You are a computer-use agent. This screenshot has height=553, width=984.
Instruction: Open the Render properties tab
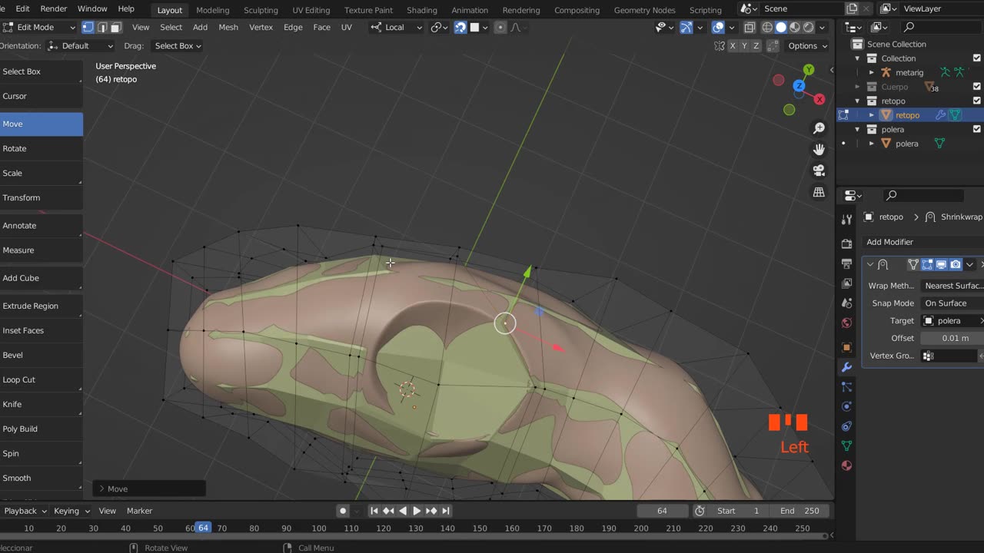pyautogui.click(x=846, y=244)
